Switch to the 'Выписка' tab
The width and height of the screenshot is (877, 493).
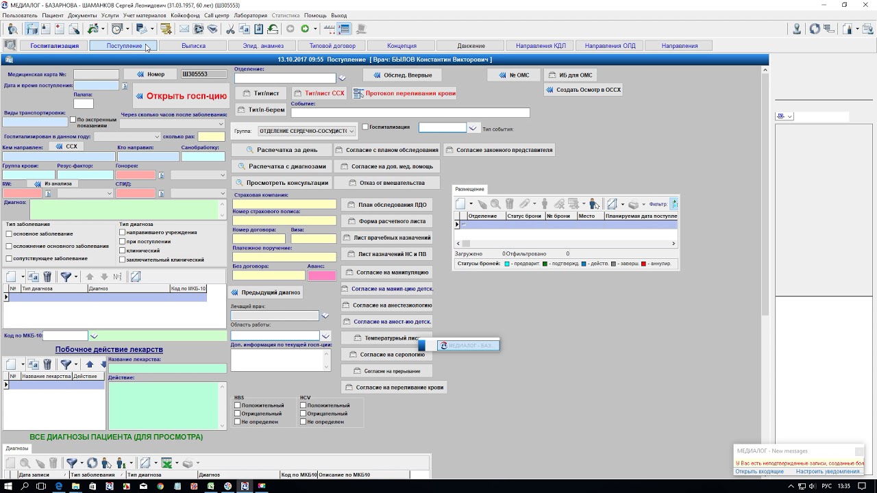pyautogui.click(x=193, y=46)
